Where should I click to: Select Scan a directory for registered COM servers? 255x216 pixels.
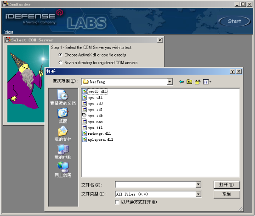click(x=61, y=63)
